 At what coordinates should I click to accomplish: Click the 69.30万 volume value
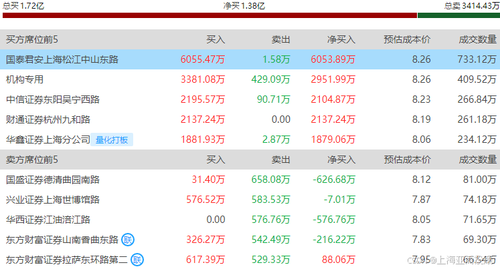(x=480, y=240)
